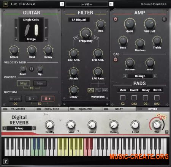Switch to the EQUALIZER tab
This screenshot has height=167, width=171.
(85, 109)
